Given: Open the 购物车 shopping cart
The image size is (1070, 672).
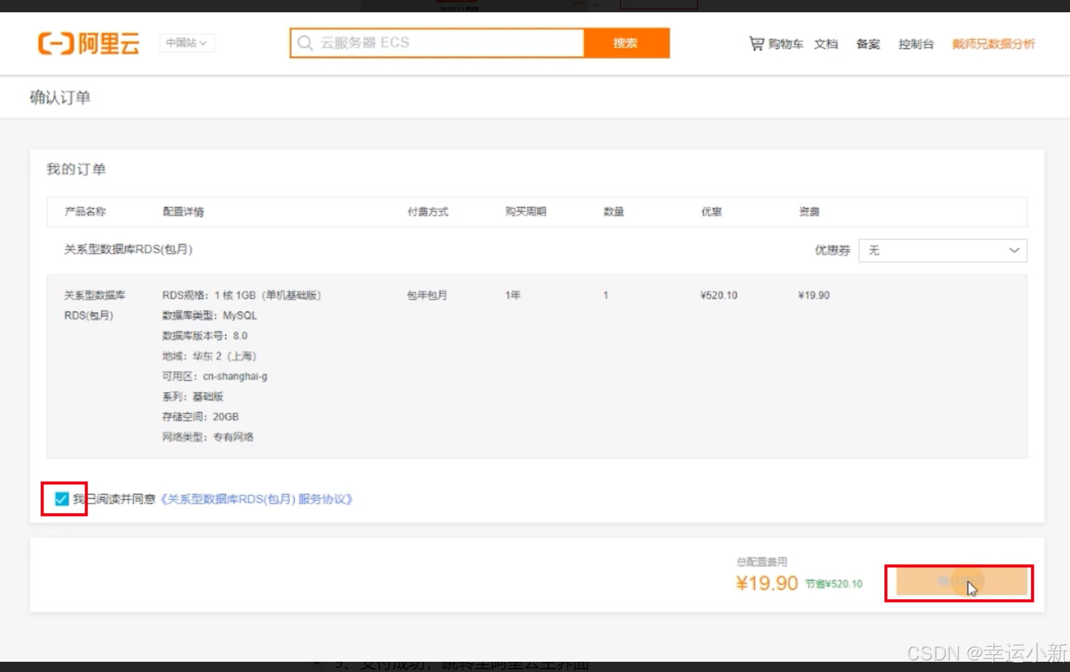Looking at the screenshot, I should click(x=776, y=44).
